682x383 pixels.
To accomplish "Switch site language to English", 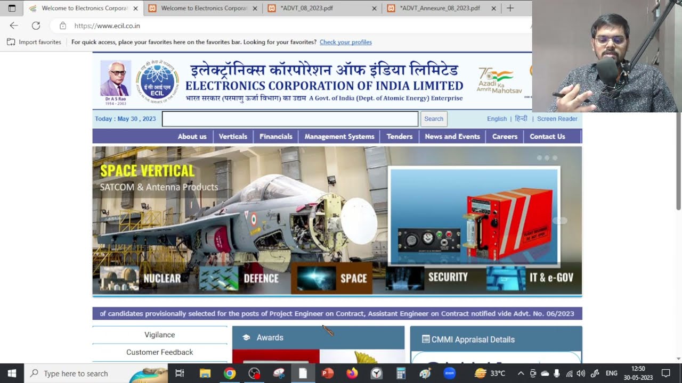I will tap(497, 119).
